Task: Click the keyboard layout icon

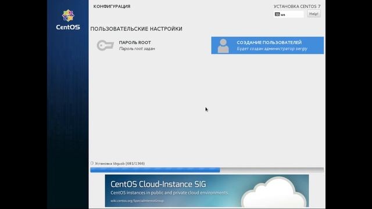Action: pos(277,14)
